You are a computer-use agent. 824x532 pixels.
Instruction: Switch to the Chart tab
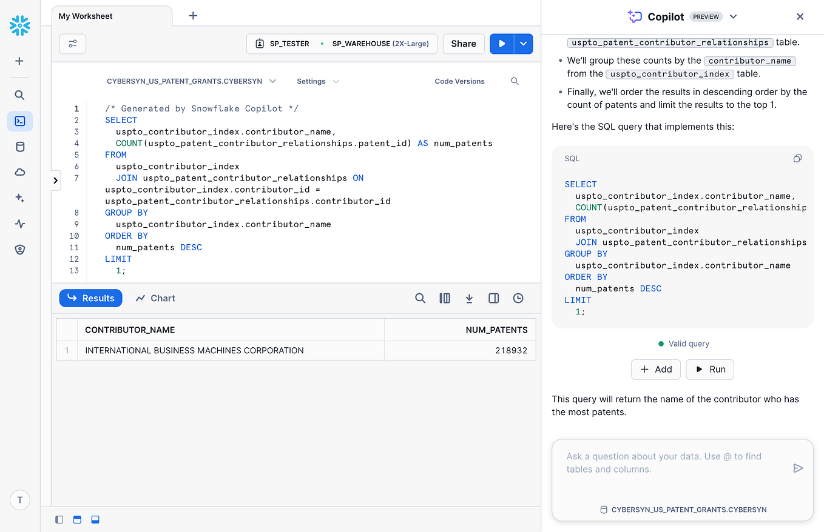pos(155,298)
